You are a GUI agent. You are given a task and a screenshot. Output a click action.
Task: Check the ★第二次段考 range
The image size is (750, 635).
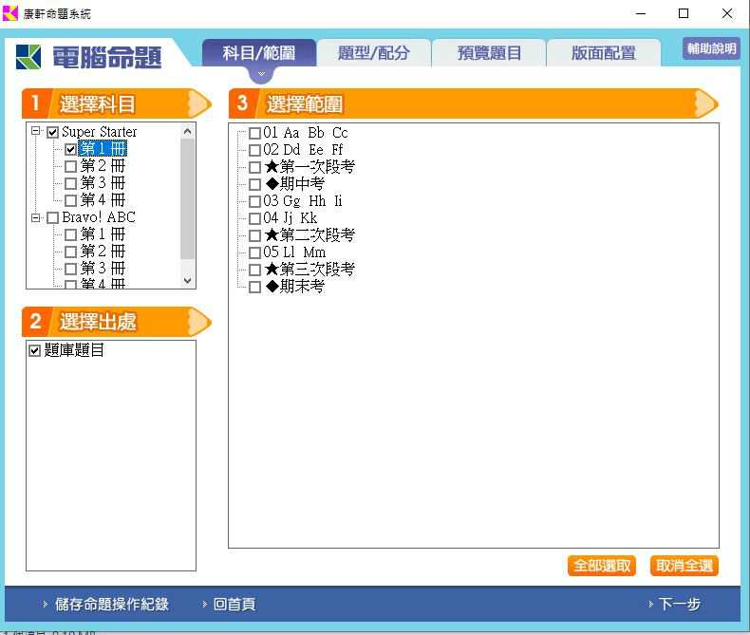(x=255, y=235)
